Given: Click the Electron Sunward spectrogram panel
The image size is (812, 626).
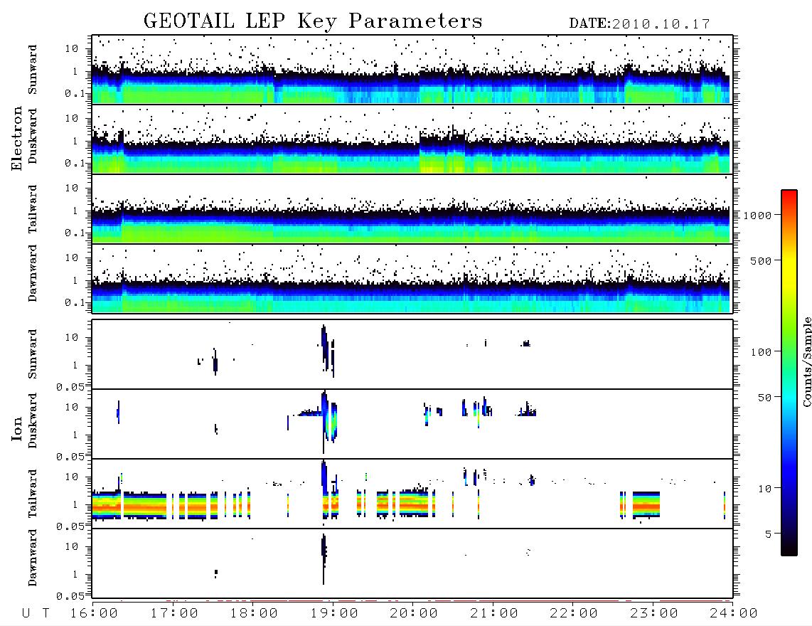Looking at the screenshot, I should (x=412, y=70).
